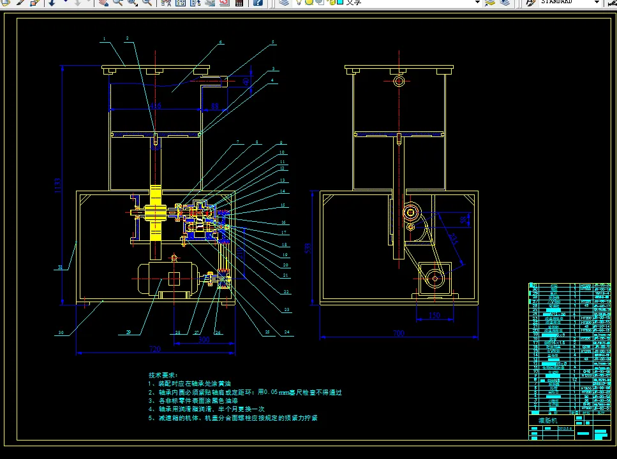Image resolution: width=617 pixels, height=459 pixels.
Task: Click the Zoom Previous icon
Action: click(x=147, y=3)
